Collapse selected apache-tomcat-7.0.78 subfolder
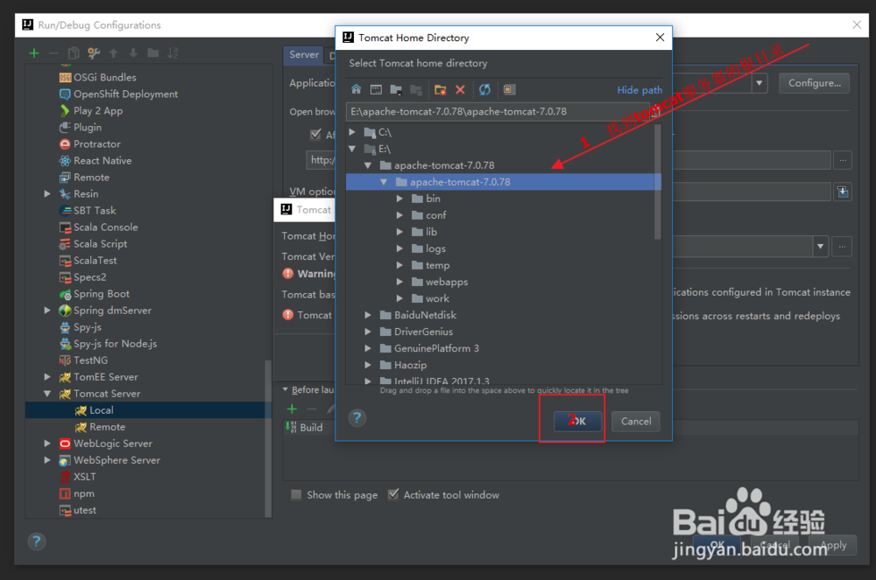876x580 pixels. click(384, 182)
